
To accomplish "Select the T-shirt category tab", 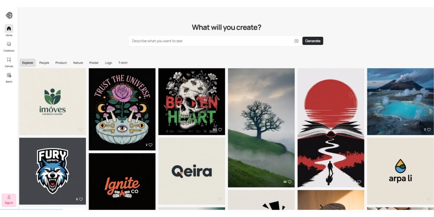I will (x=123, y=63).
